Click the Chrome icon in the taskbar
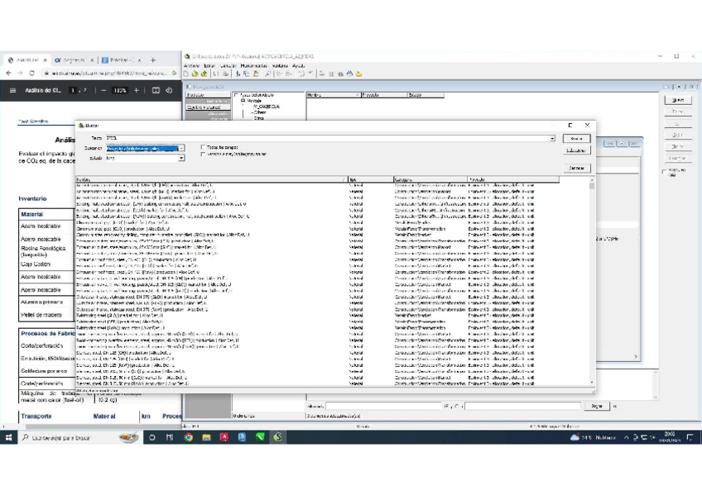Image resolution: width=702 pixels, height=495 pixels. coord(188,437)
